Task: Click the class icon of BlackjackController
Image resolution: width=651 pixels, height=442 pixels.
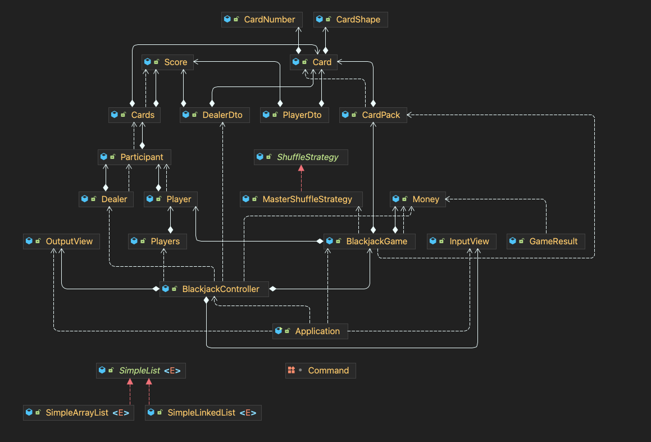Action: point(166,289)
